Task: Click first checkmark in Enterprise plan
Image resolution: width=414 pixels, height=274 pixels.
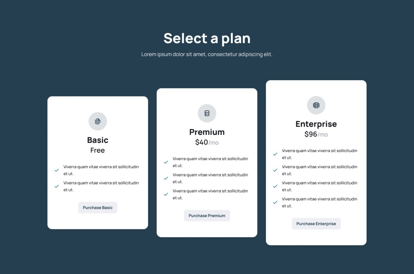Action: [275, 154]
